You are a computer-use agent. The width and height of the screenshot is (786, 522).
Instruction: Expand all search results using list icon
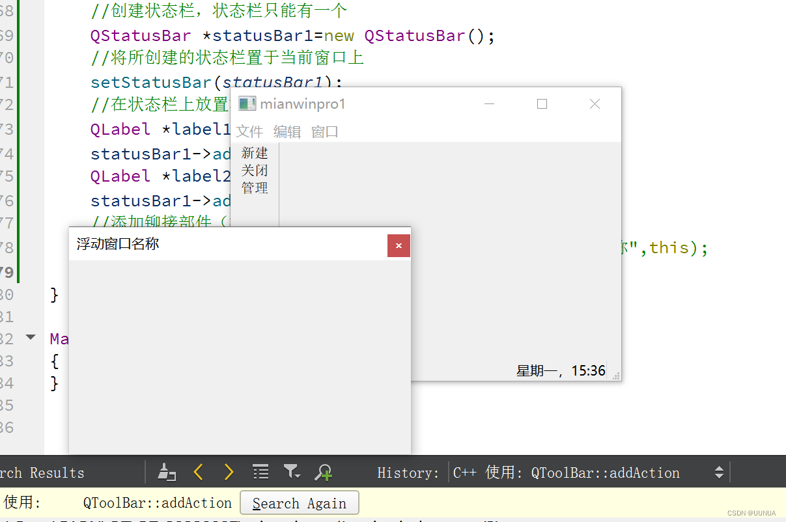tap(260, 473)
